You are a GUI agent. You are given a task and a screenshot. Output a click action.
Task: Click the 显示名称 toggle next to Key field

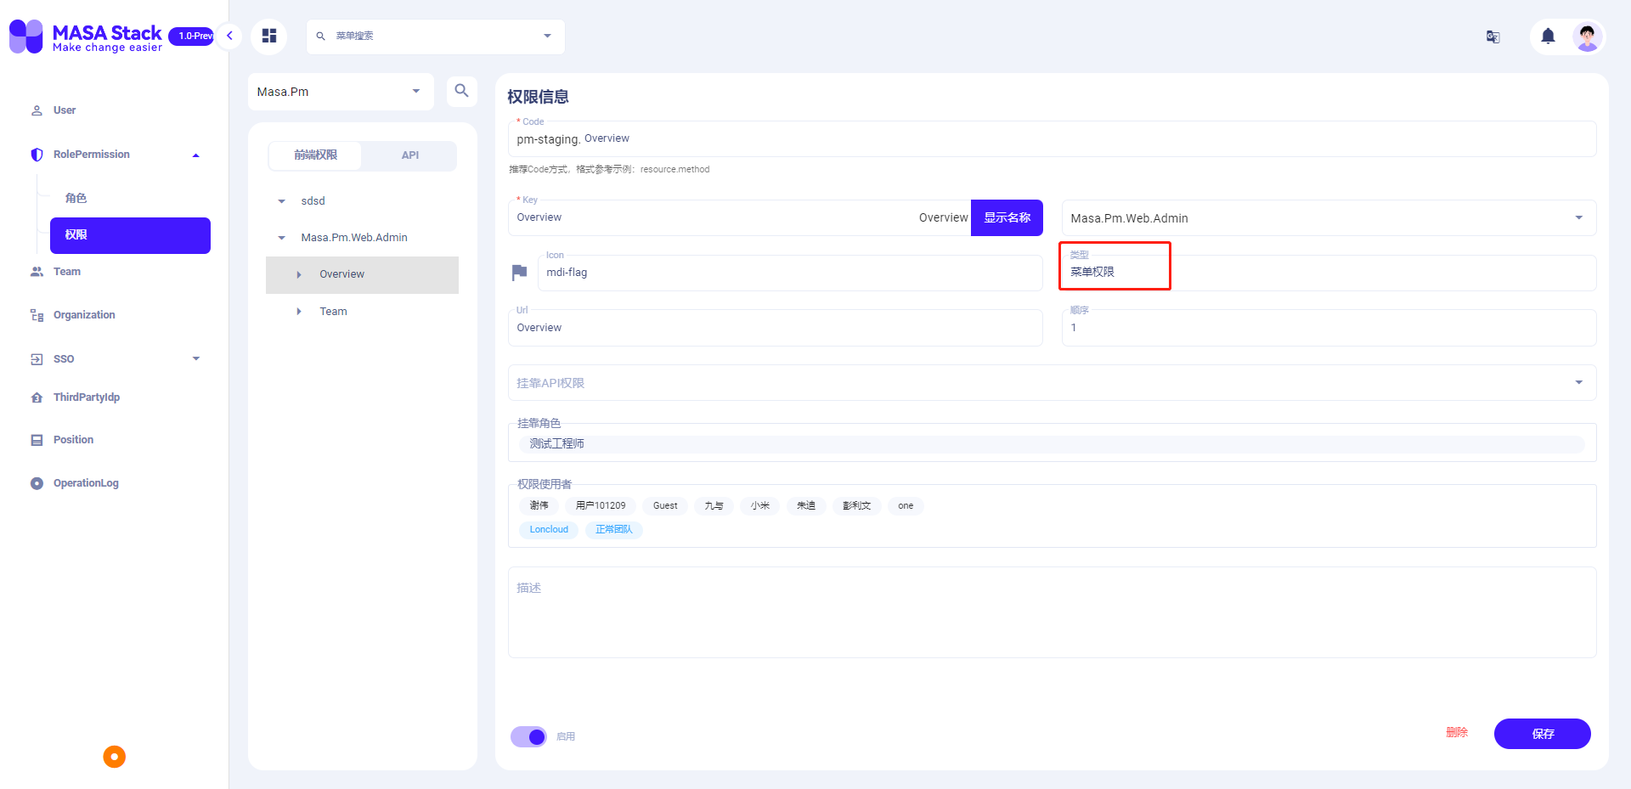[x=1007, y=217]
